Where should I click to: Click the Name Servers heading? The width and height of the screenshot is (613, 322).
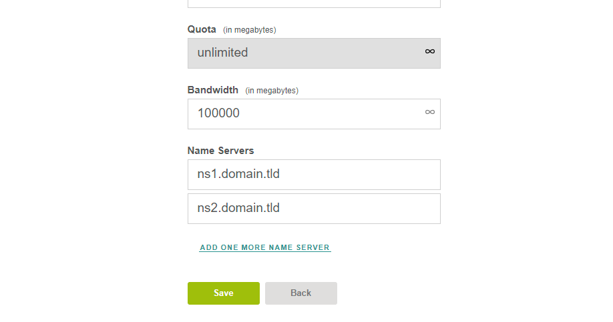[220, 150]
